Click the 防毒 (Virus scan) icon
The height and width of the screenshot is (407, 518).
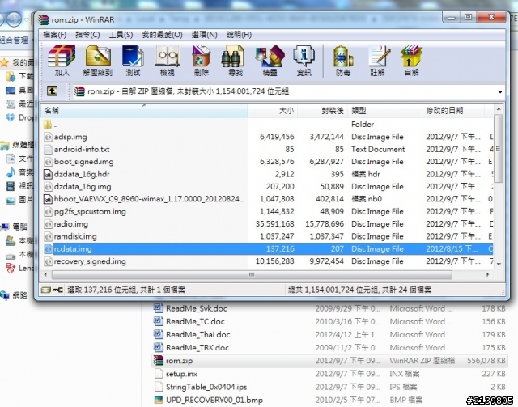click(343, 61)
